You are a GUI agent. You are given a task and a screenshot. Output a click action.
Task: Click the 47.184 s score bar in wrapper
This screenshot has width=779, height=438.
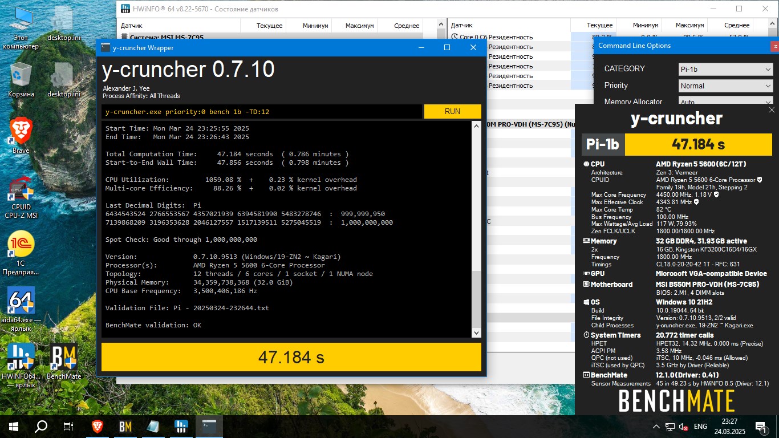[x=291, y=357]
